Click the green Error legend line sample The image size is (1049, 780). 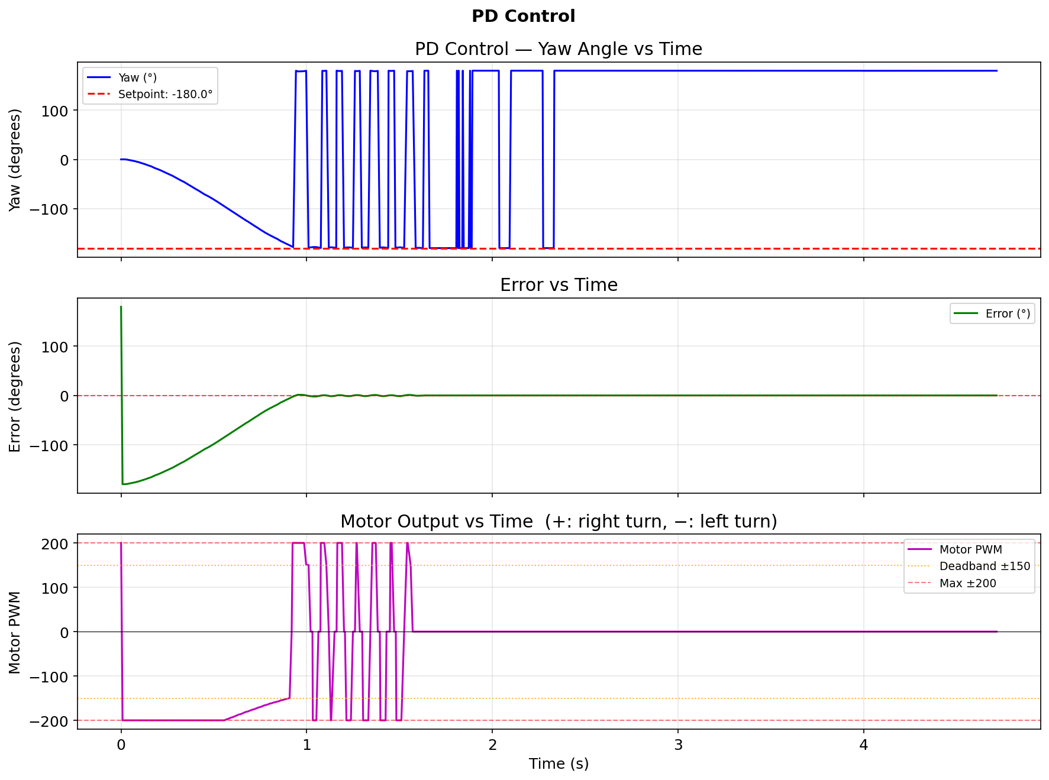point(966,313)
